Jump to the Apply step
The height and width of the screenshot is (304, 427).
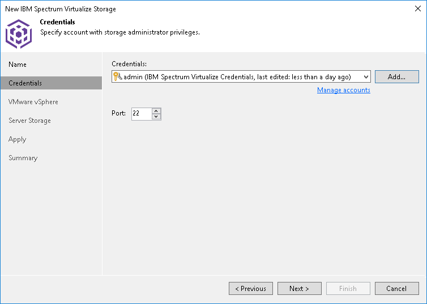(18, 139)
